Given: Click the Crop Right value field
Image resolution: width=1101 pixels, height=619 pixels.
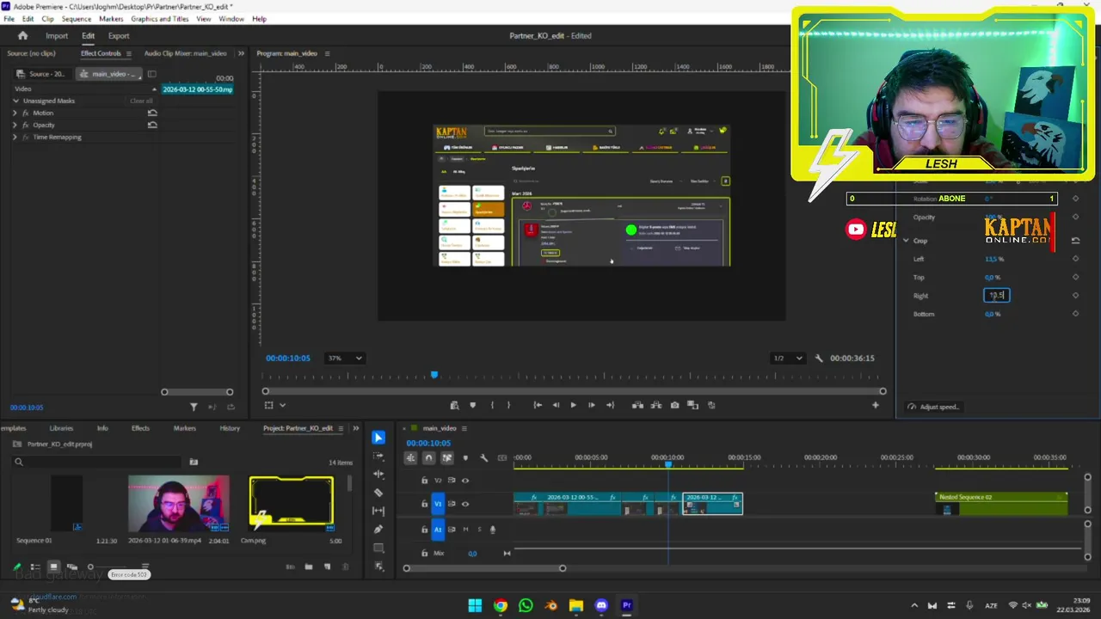Looking at the screenshot, I should coord(996,296).
